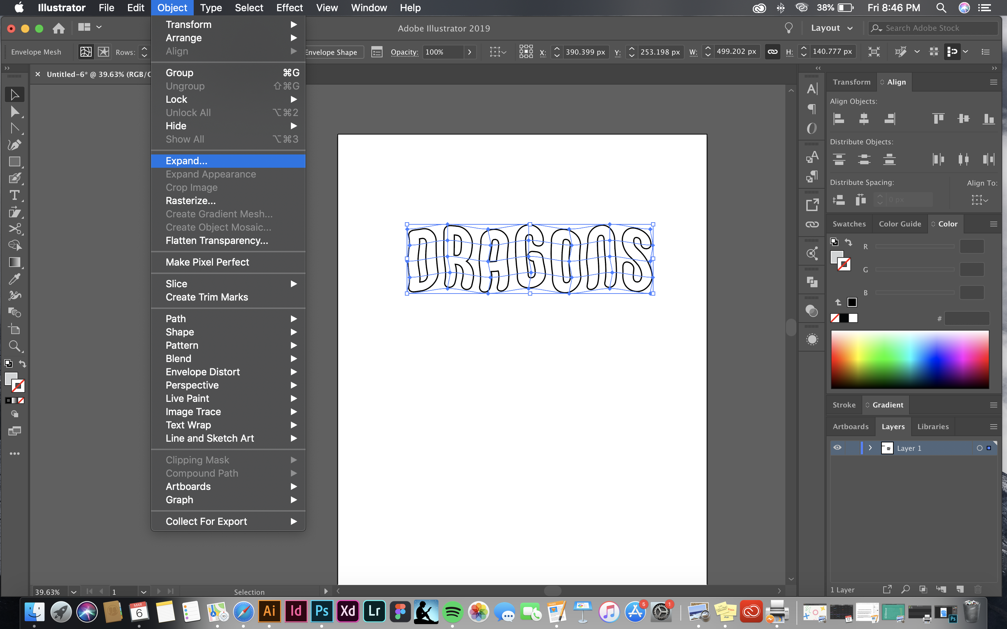Select the Selection tool arrow

(15, 94)
